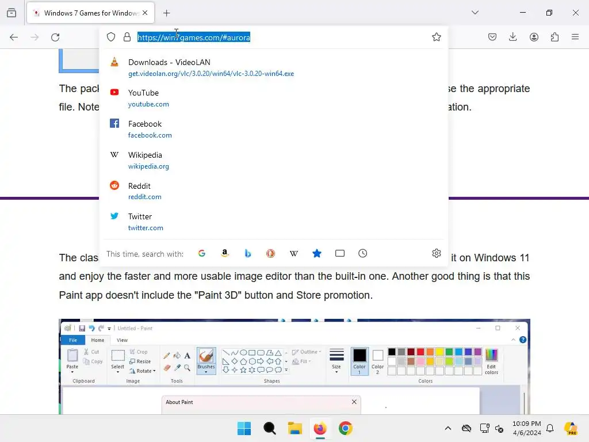Viewport: 589px width, 442px height.
Task: Click the Firefox taskbar icon
Action: (320, 428)
